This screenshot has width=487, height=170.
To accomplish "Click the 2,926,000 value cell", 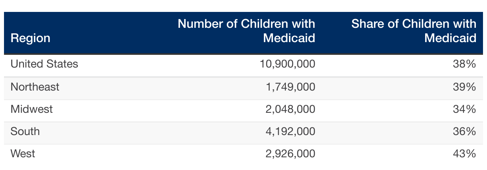I will tap(290, 153).
